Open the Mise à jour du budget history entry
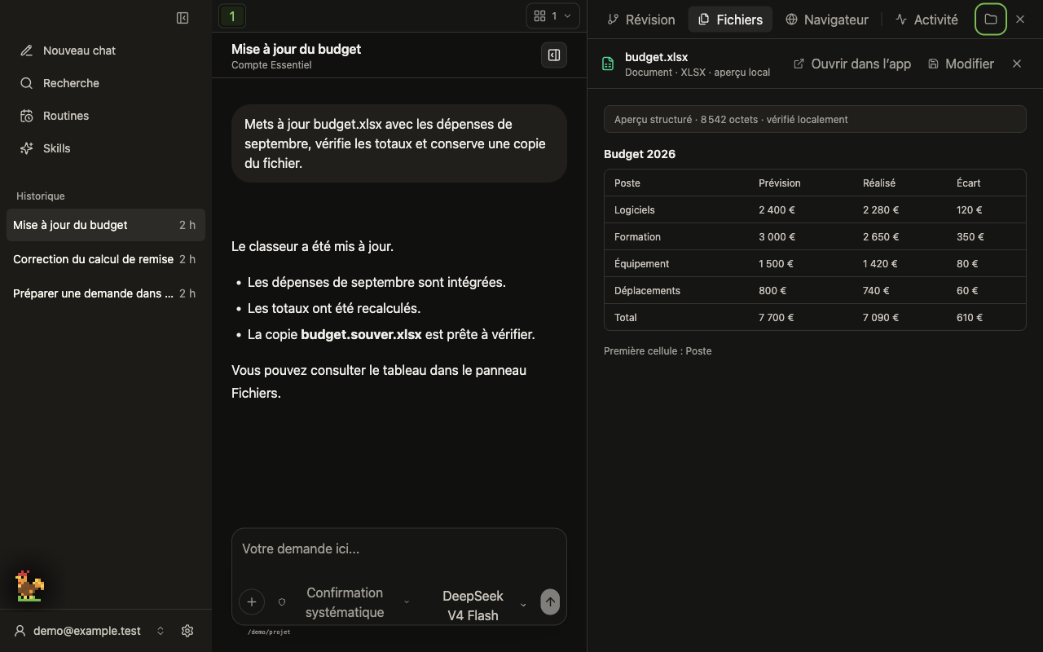The width and height of the screenshot is (1043, 652). [x=106, y=225]
